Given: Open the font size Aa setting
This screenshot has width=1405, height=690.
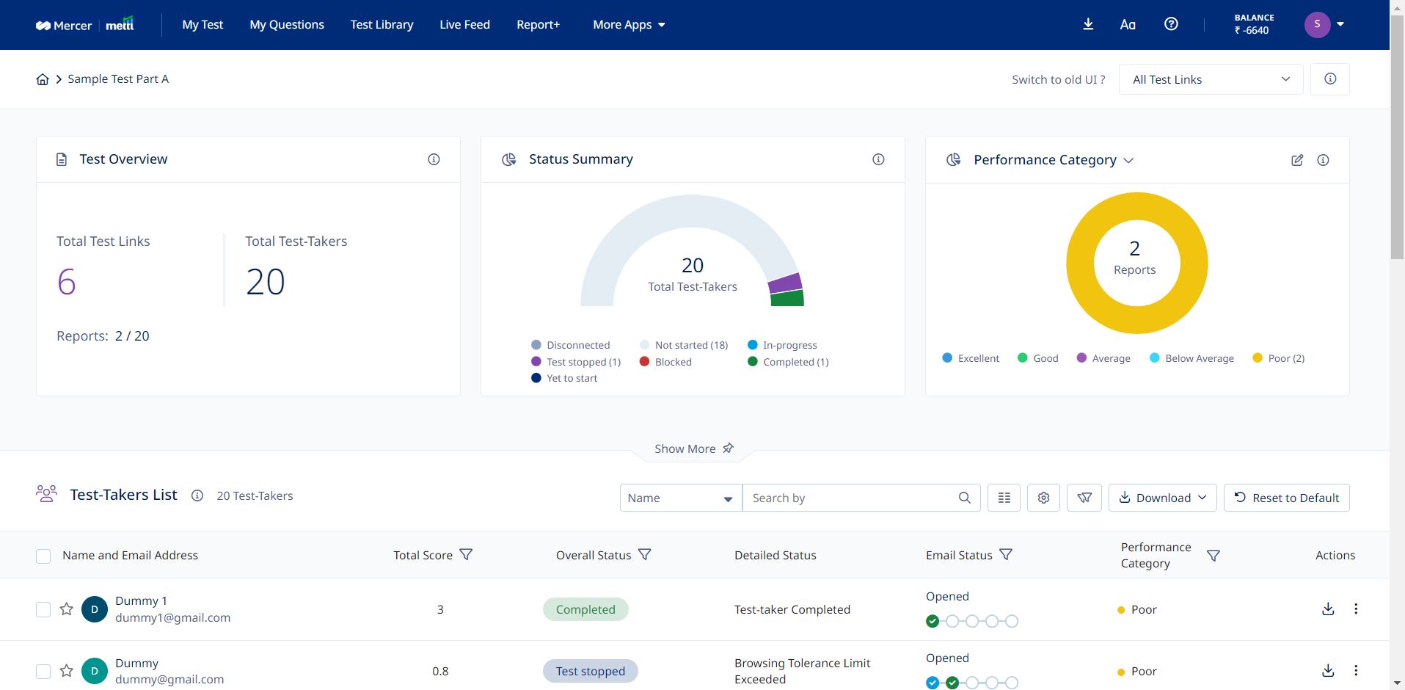Looking at the screenshot, I should click(x=1128, y=25).
